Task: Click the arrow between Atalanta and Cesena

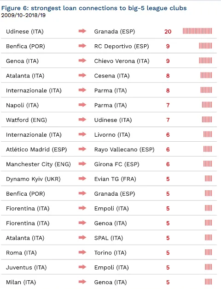Action: [x=82, y=75]
